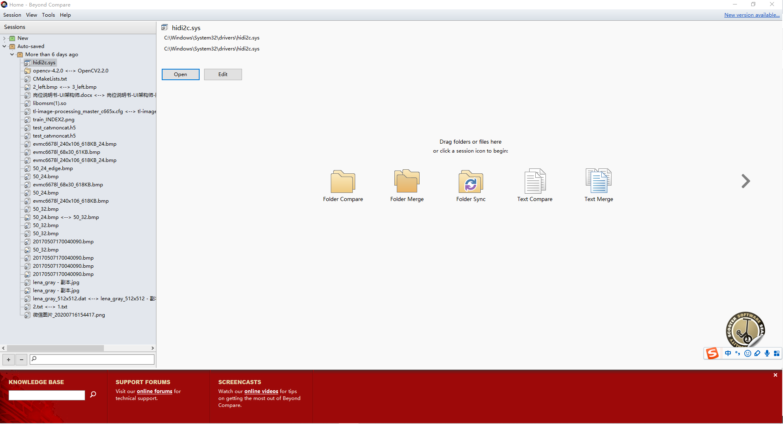Start a Text Merge session
This screenshot has width=783, height=424.
(x=598, y=181)
